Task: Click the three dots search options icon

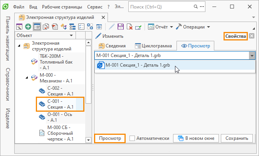Action: pyautogui.click(x=202, y=7)
